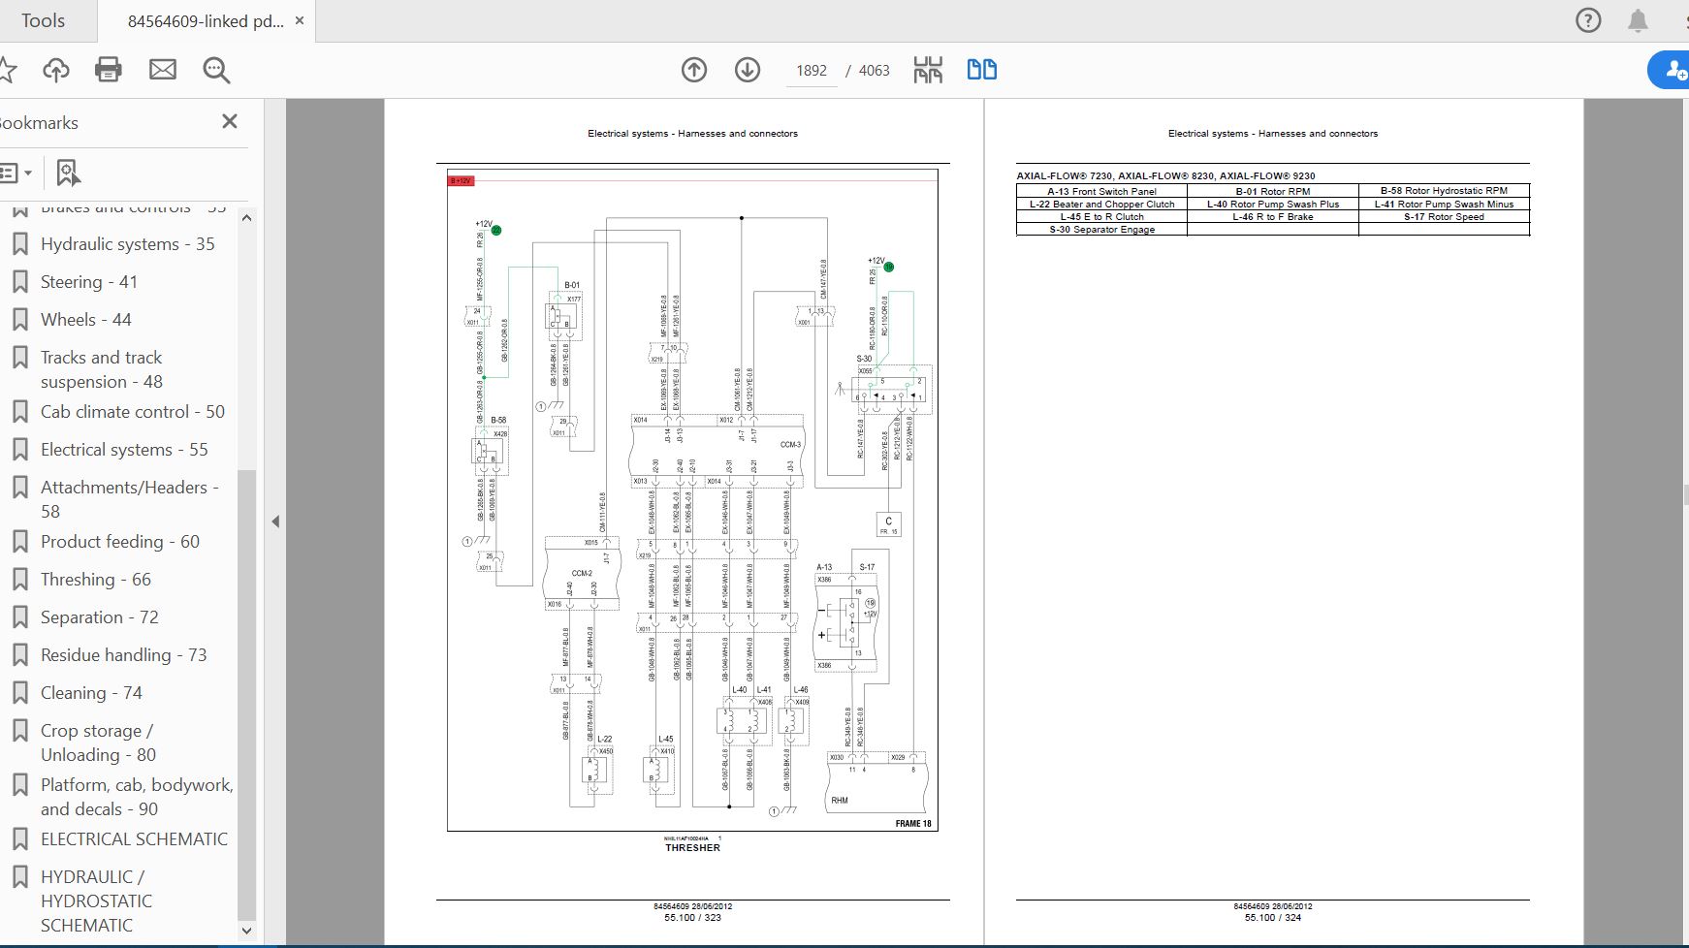Click bookmark icon beside Hydraulic systems - 35
Image resolution: width=1689 pixels, height=948 pixels.
[19, 244]
